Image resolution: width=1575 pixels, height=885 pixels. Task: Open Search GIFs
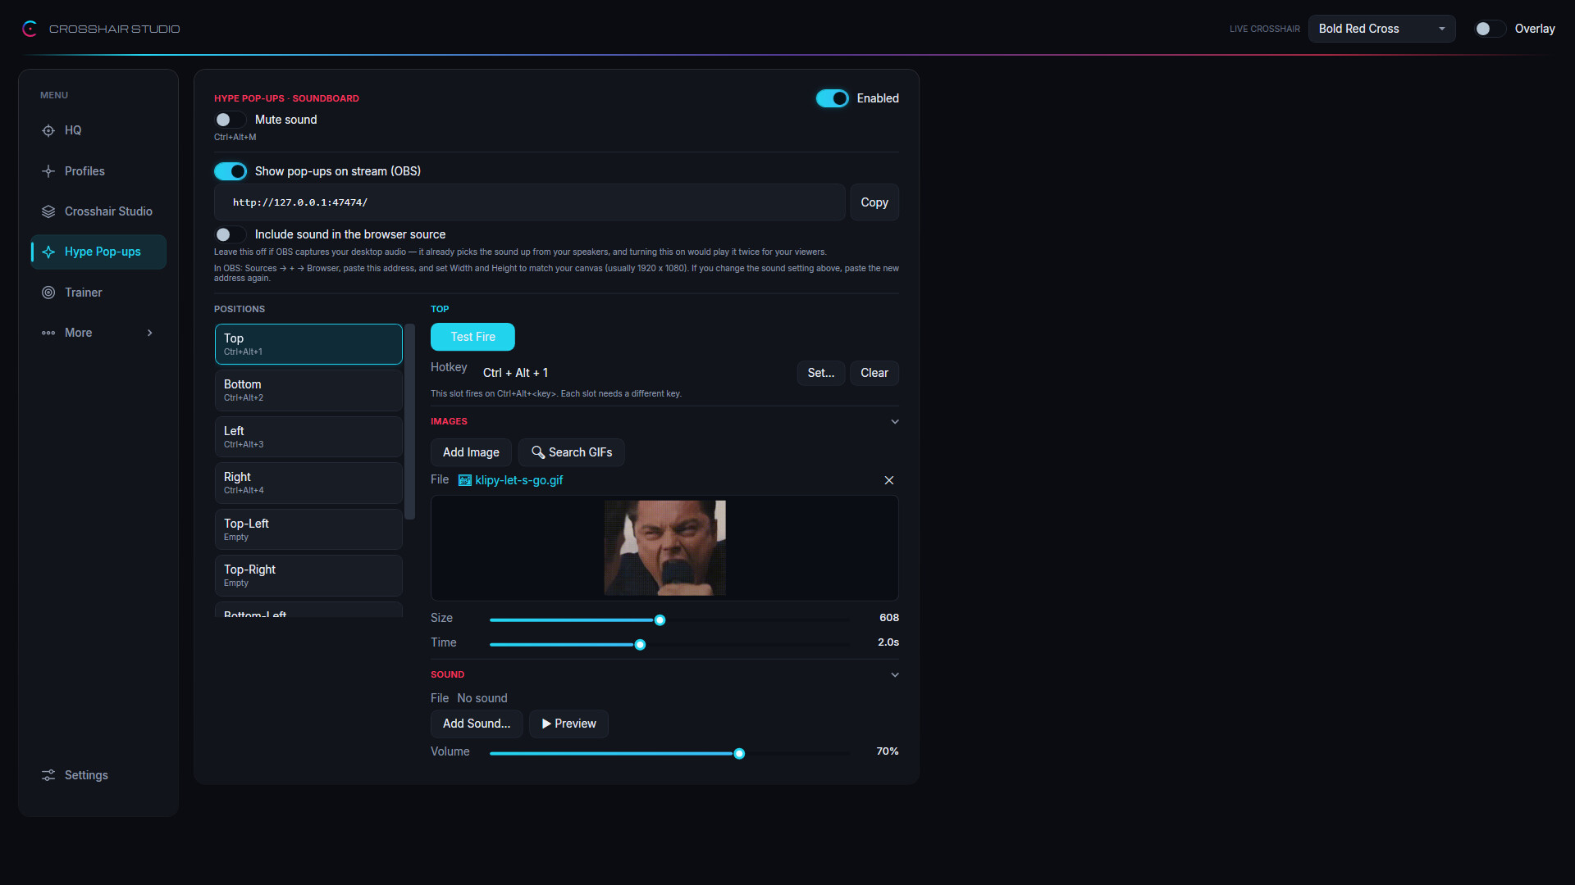click(572, 452)
